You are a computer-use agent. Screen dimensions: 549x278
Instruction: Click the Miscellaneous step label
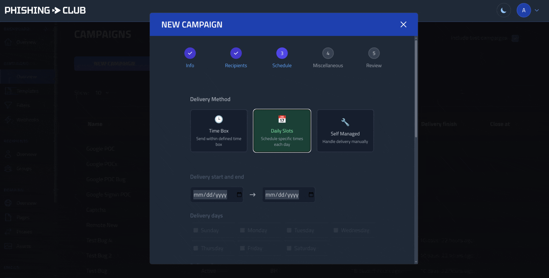(328, 65)
